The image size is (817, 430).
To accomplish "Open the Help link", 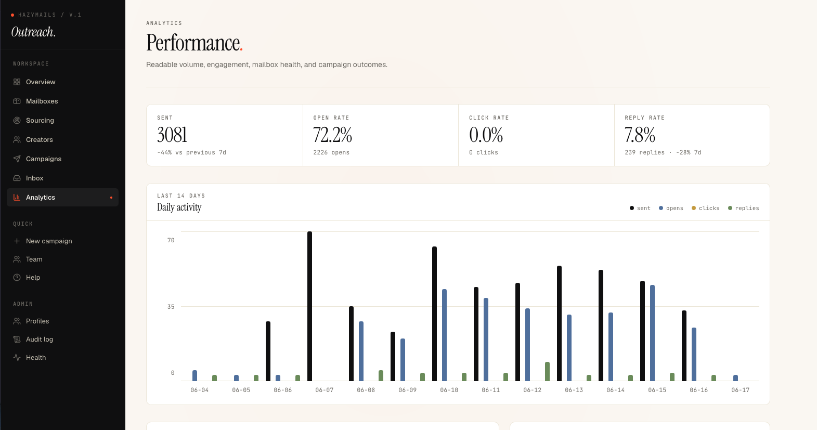I will (x=62, y=278).
